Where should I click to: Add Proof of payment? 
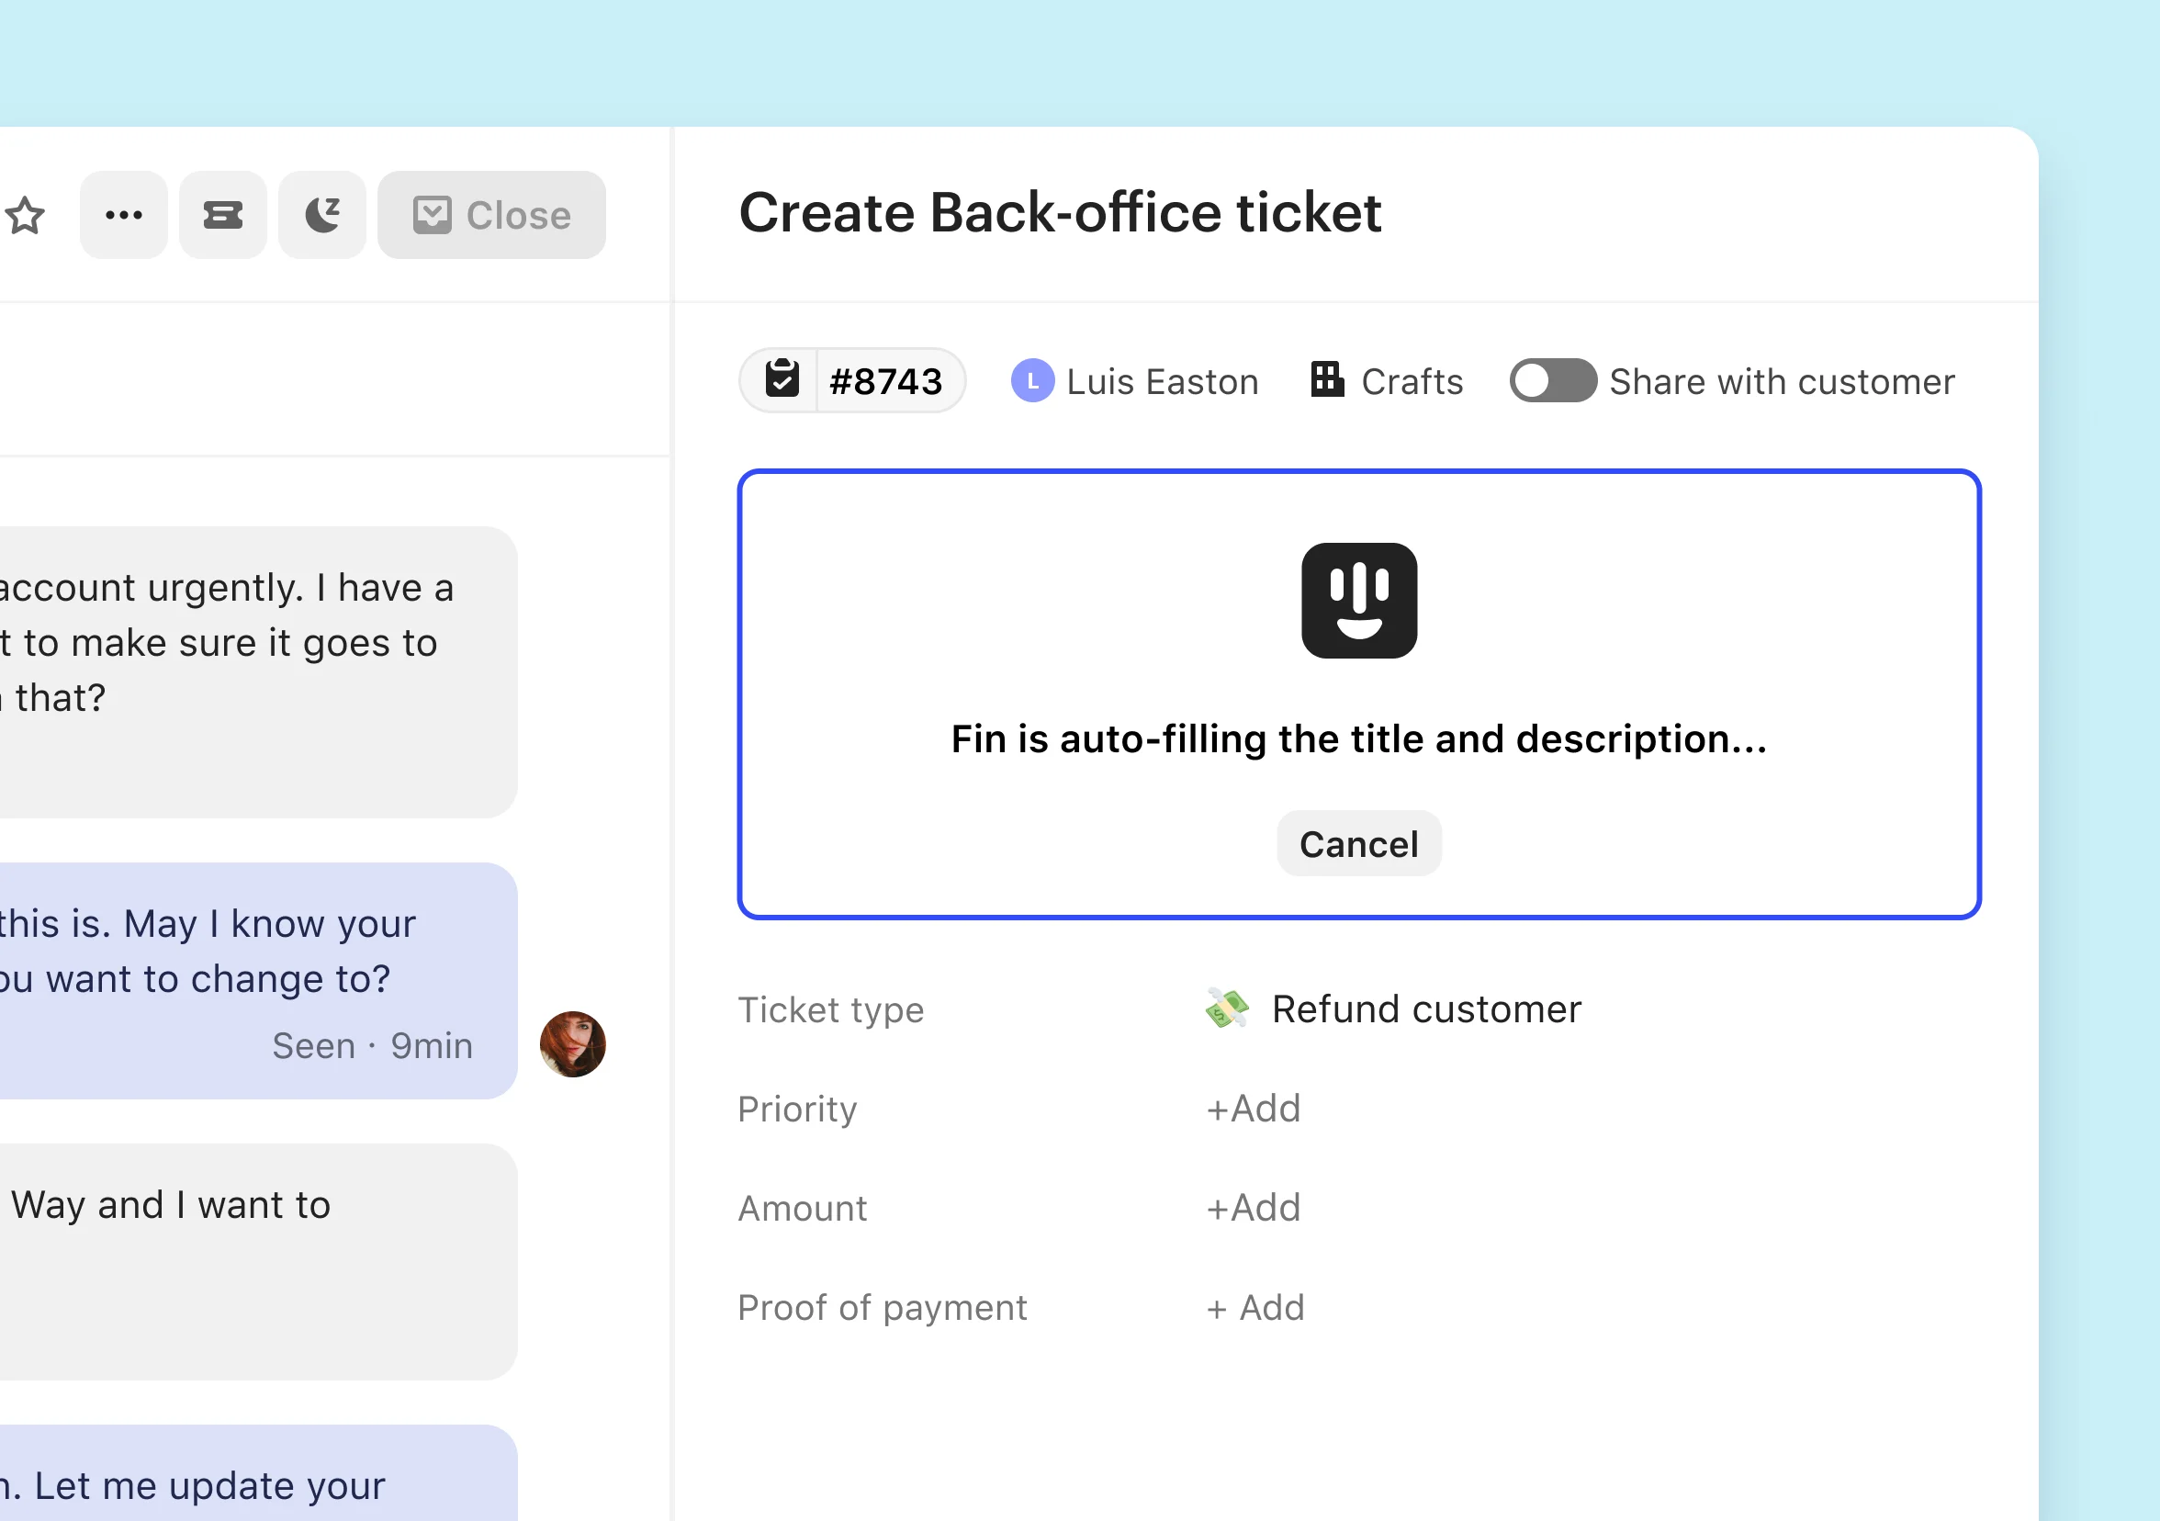tap(1256, 1308)
